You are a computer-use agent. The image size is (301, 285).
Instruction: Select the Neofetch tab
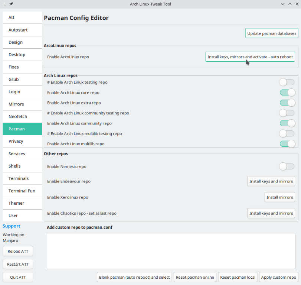[x=22, y=116]
